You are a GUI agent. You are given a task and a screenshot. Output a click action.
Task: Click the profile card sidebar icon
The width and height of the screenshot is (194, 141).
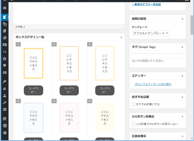click(x=5, y=45)
